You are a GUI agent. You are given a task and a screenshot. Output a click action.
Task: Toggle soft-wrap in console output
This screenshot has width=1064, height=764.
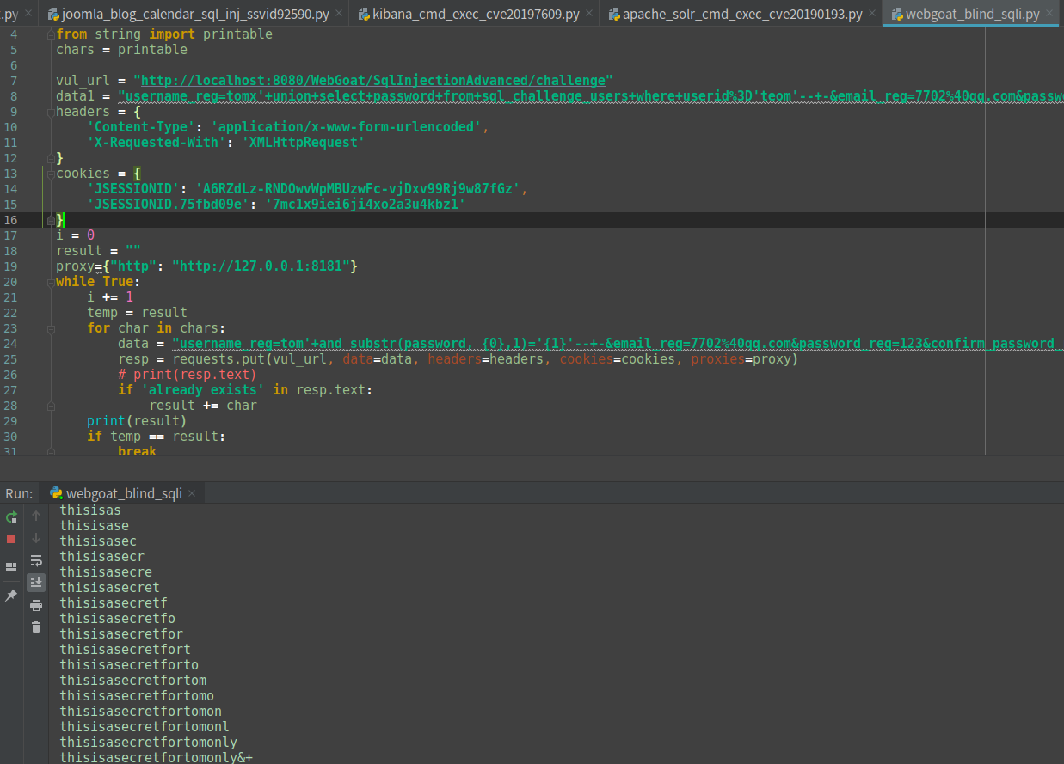click(36, 560)
